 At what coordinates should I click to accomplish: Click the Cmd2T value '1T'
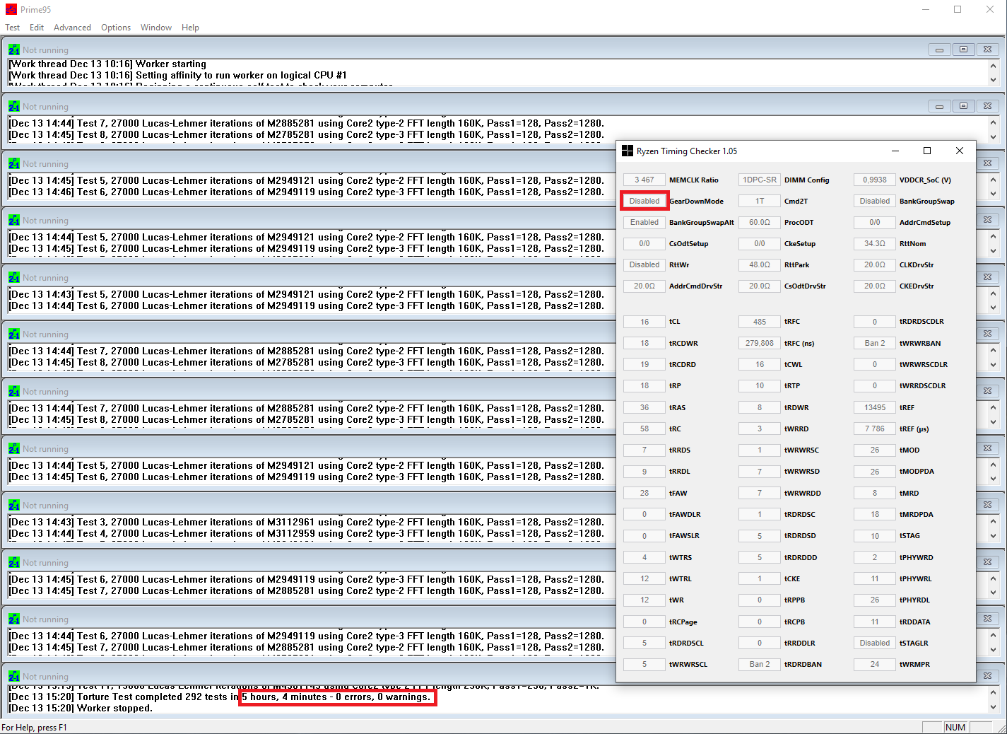[760, 201]
